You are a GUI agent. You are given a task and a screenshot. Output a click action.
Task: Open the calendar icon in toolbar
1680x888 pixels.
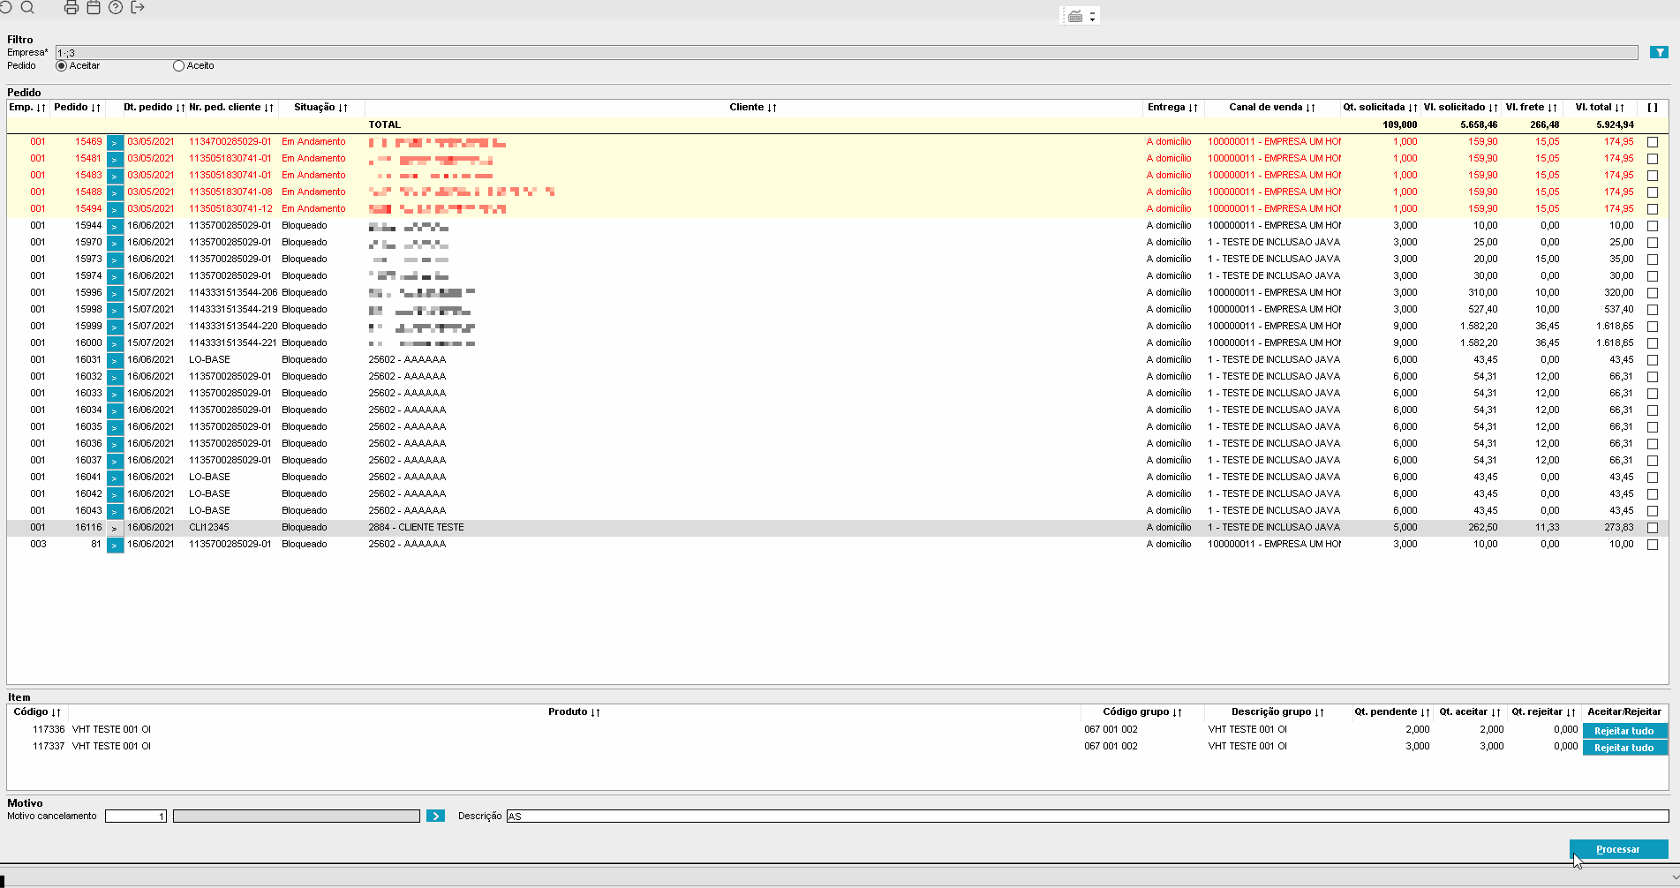94,7
